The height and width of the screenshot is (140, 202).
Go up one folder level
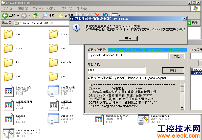[x=35, y=16]
